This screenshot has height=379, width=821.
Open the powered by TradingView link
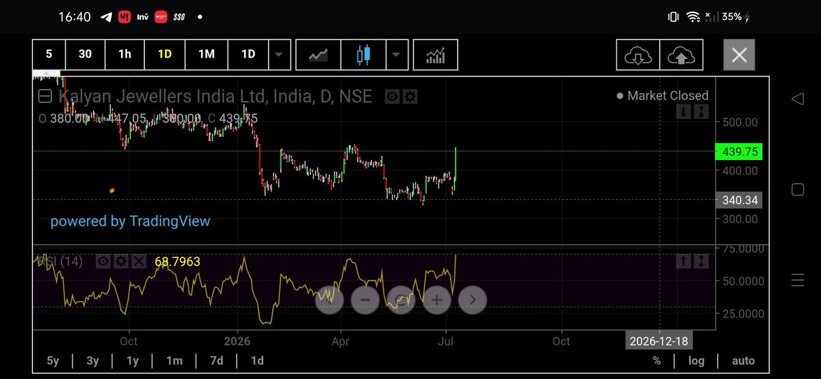[130, 221]
